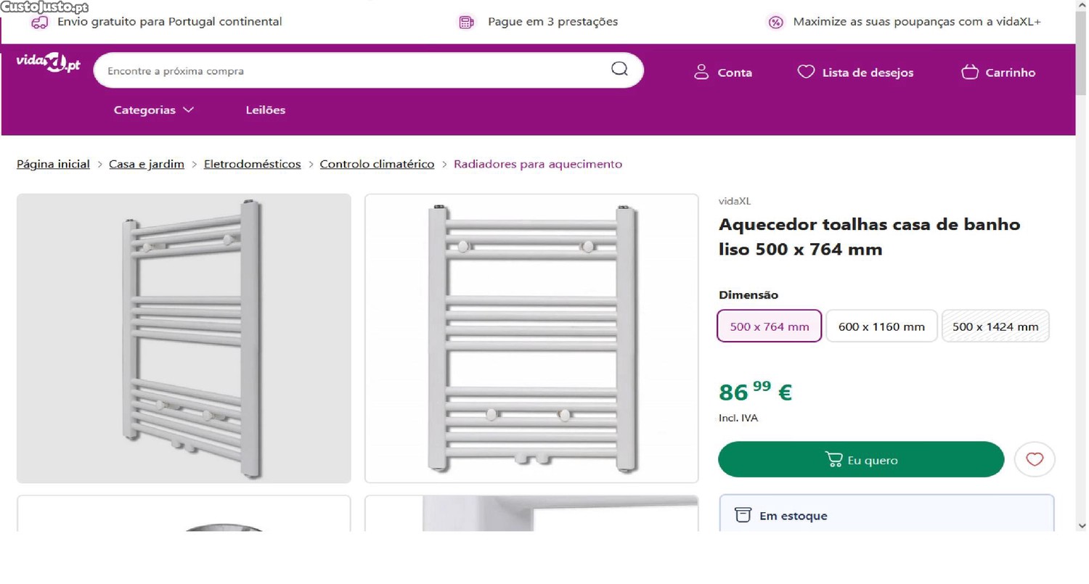Open the Carrinho shopping cart icon
The width and height of the screenshot is (1089, 584).
[x=970, y=72]
